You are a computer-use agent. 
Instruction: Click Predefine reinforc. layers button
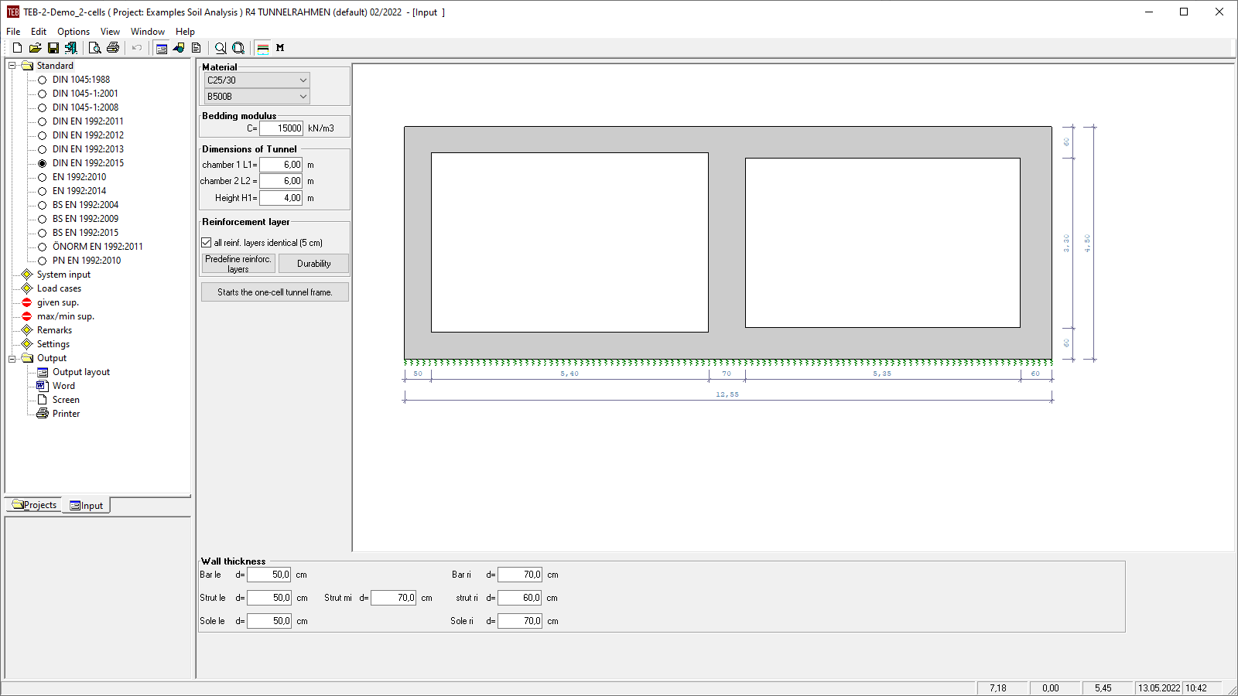point(238,264)
